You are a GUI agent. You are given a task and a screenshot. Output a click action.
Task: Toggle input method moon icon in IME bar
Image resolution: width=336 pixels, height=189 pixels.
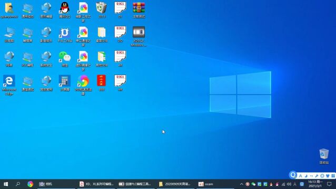point(306,176)
